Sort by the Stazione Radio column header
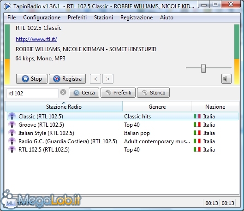 point(64,106)
